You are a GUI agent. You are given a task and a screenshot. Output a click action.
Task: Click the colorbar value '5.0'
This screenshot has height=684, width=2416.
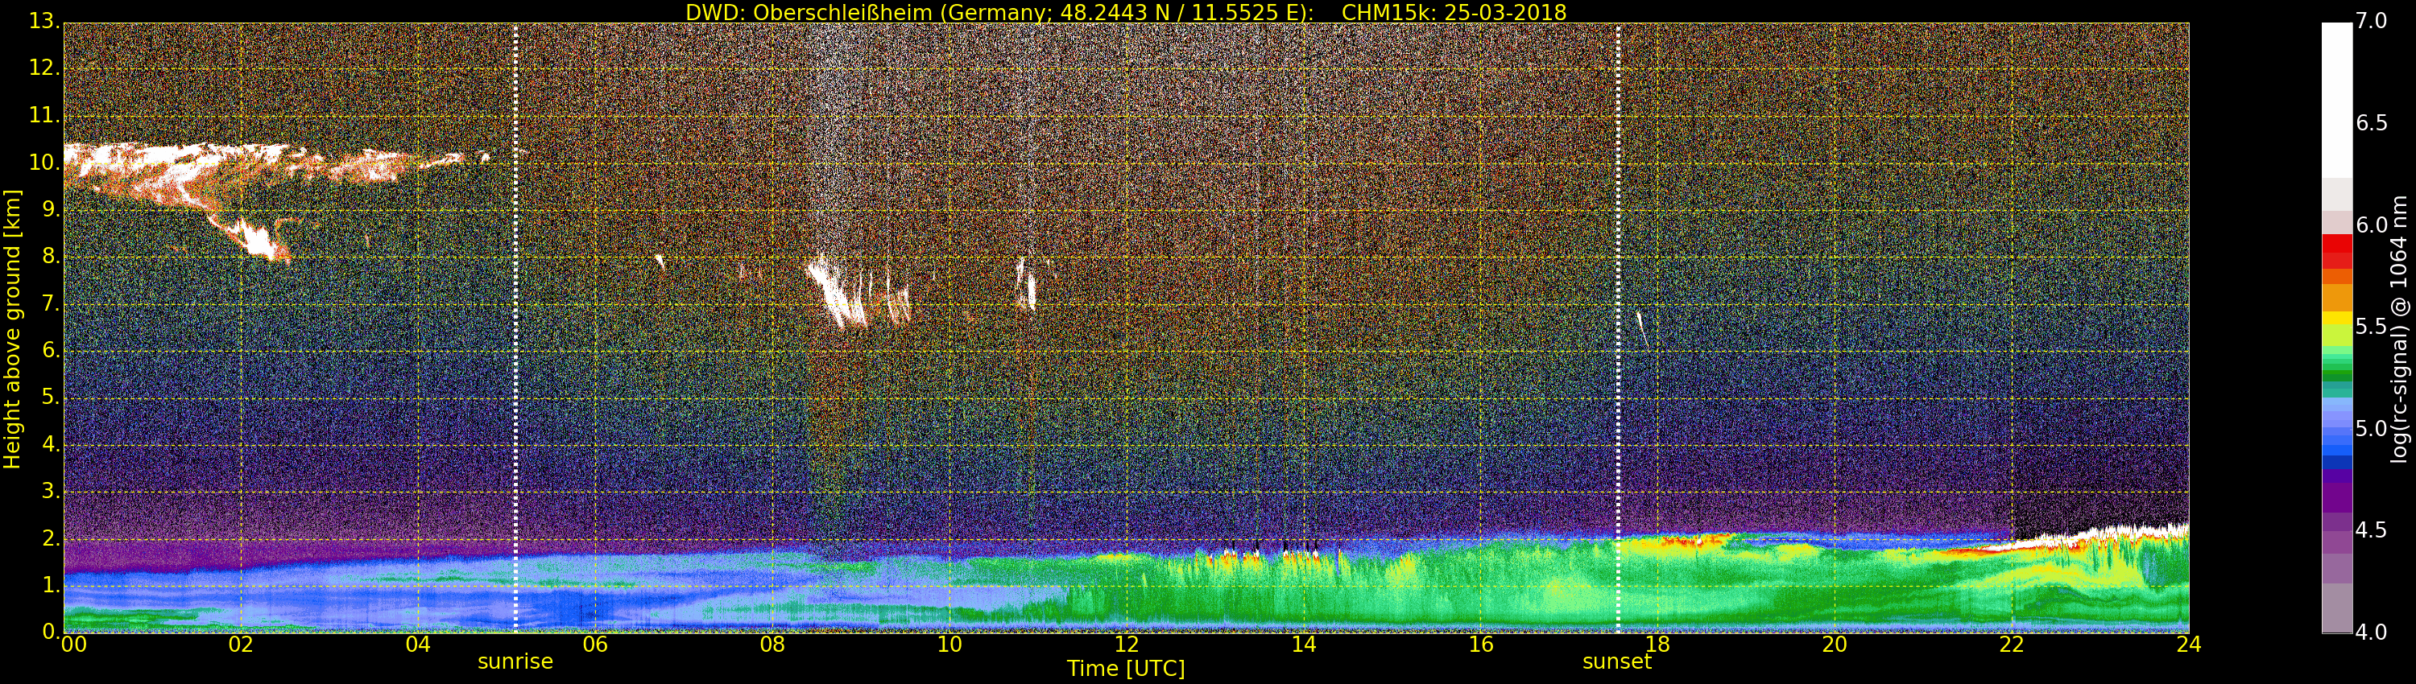pyautogui.click(x=2372, y=428)
